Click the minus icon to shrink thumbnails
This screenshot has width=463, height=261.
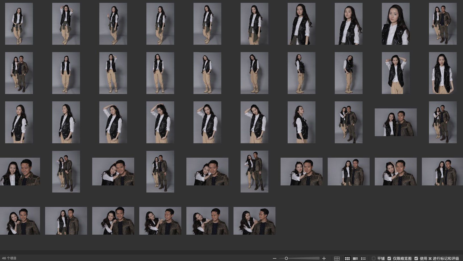click(x=274, y=258)
